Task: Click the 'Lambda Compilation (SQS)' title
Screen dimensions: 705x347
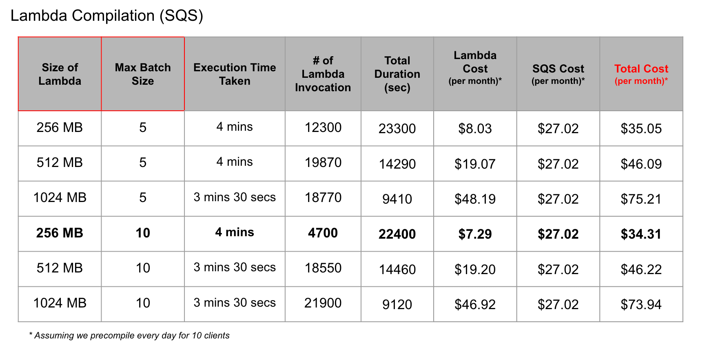Action: click(107, 16)
